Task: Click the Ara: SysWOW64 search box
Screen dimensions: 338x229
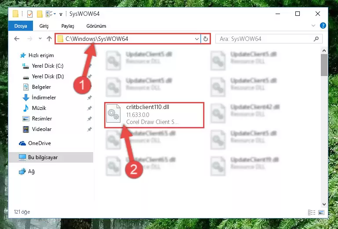Action: (x=269, y=39)
